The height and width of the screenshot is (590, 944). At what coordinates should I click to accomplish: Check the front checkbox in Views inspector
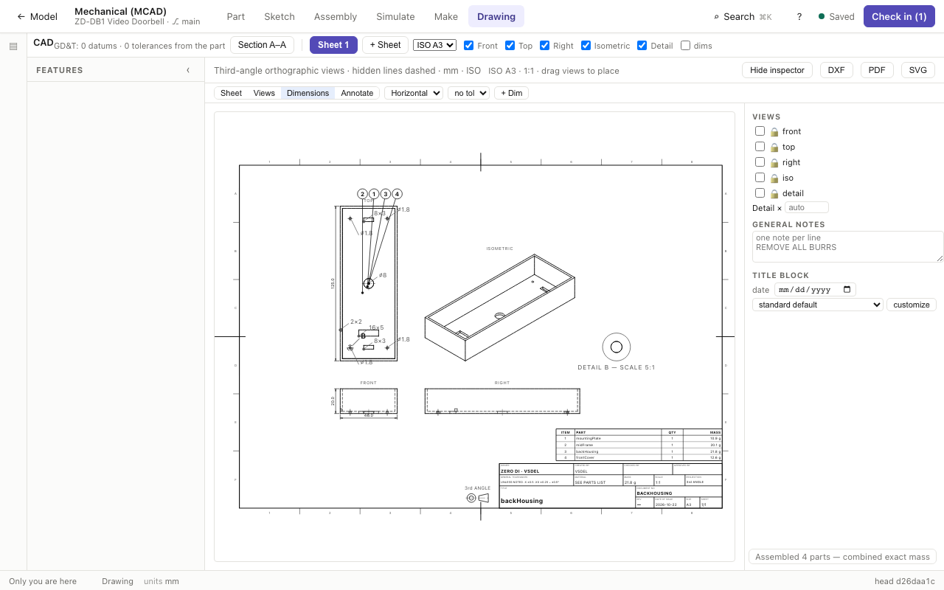[760, 131]
